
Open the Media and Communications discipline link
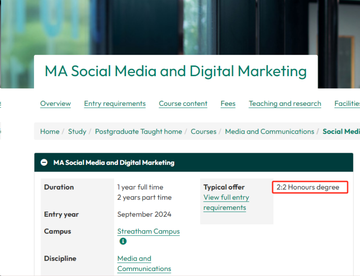pos(144,263)
